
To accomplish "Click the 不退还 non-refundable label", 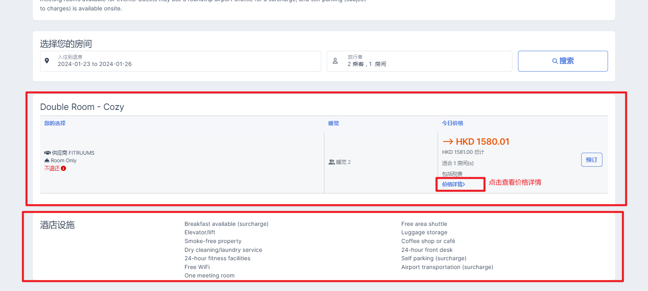I will pos(52,168).
